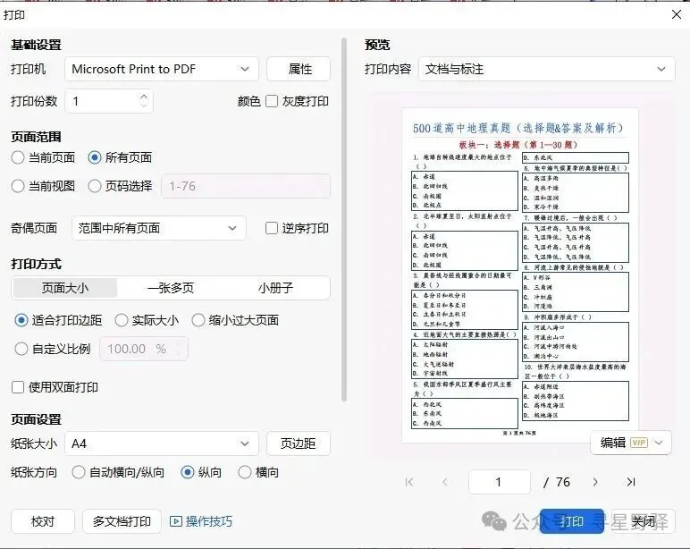Screen dimensions: 690x549
Task: Click the 操作技巧 video icon link
Action: [201, 521]
